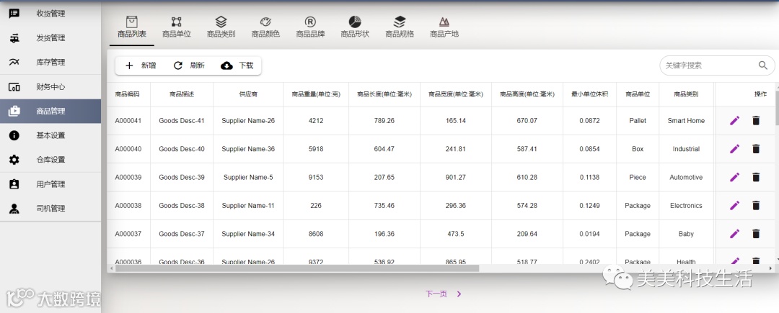Switch to the 商品列表 tab
The image size is (779, 313).
(132, 28)
